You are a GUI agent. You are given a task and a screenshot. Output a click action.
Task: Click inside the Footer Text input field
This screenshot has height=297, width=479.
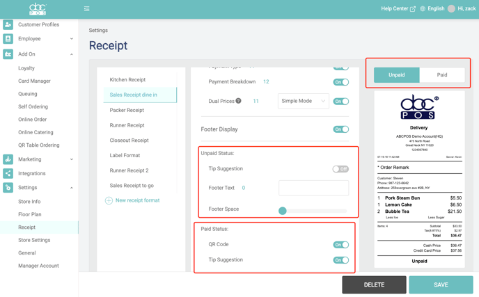[x=314, y=188]
